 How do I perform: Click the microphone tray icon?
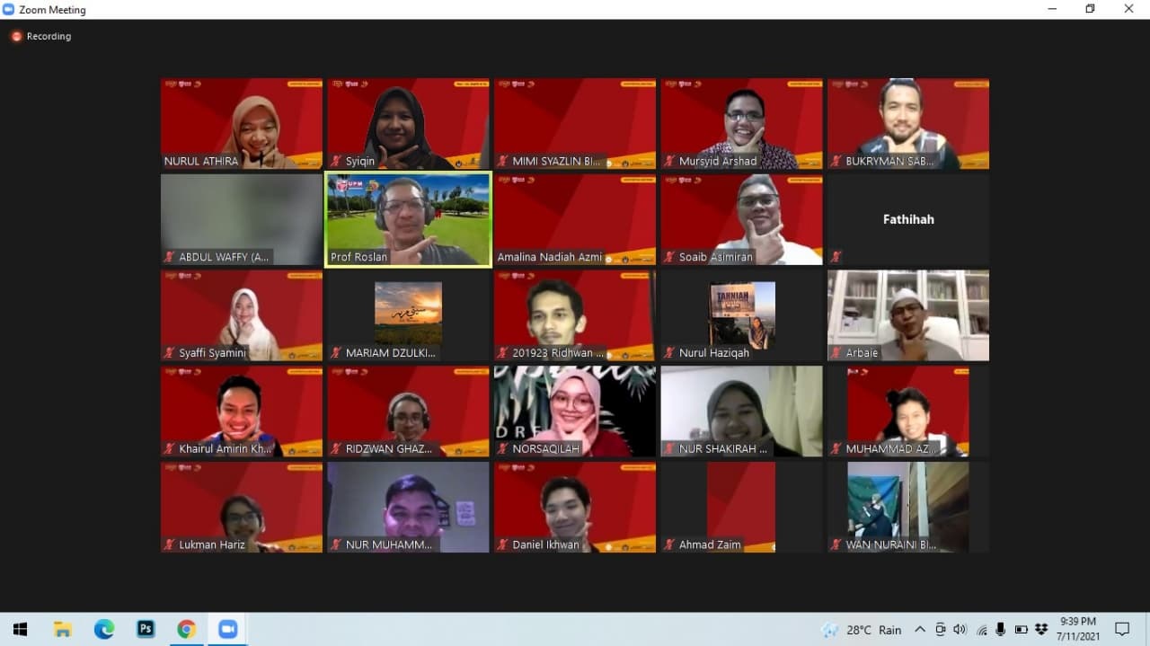[x=1001, y=629]
